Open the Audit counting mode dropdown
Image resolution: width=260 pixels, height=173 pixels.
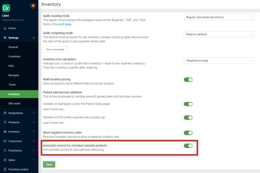click(x=219, y=17)
